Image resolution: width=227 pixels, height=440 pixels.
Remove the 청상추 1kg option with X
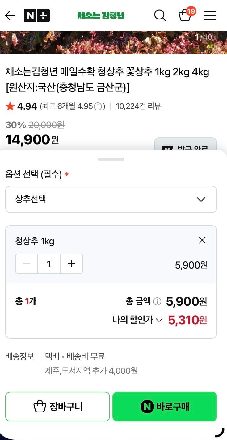(202, 240)
